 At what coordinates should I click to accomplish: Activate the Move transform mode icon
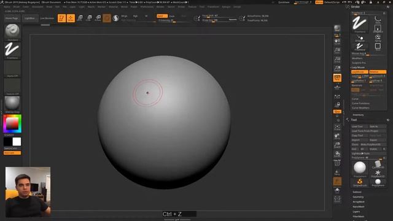click(80, 18)
